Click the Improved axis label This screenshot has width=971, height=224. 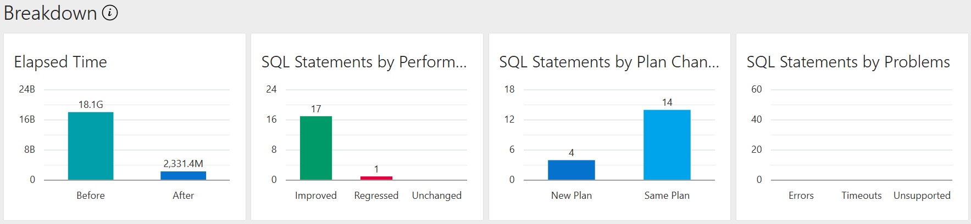(x=316, y=196)
